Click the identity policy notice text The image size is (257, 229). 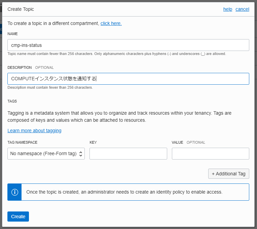tap(124, 192)
